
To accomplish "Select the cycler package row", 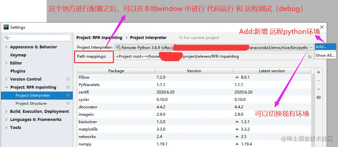I will click(194, 100).
